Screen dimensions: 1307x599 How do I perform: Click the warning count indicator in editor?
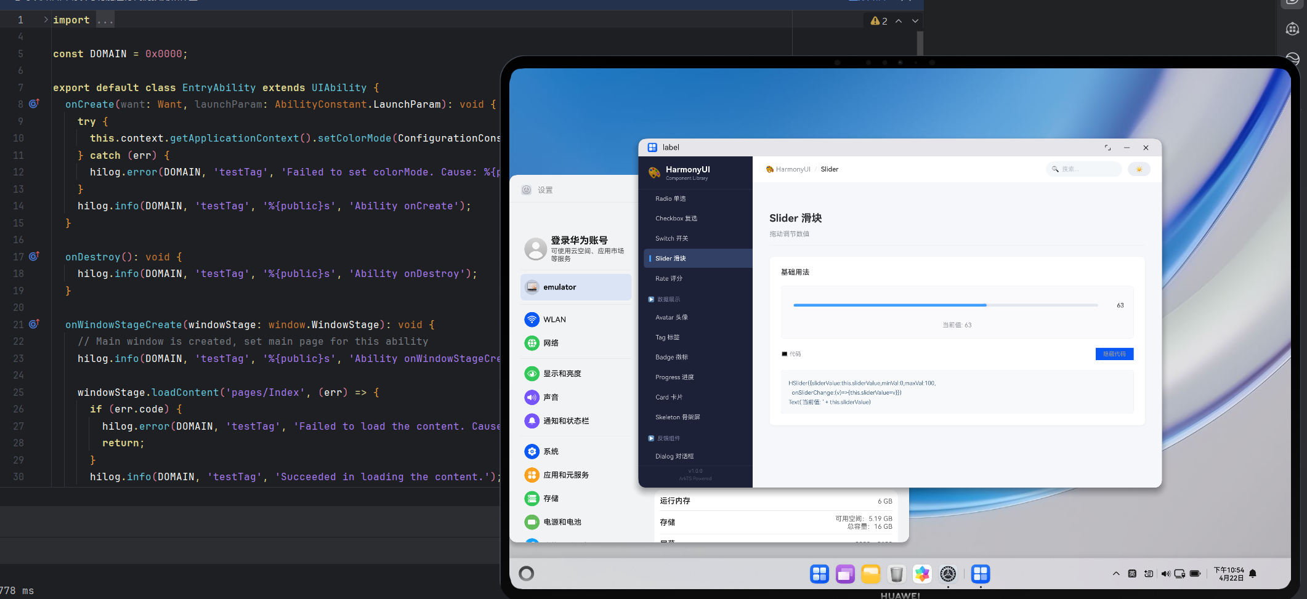coord(879,21)
